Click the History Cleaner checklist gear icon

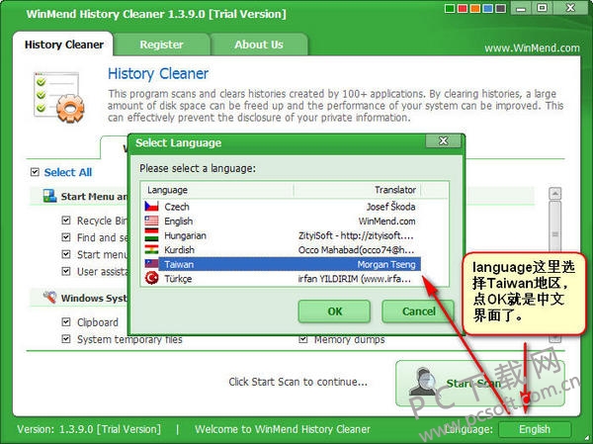click(x=59, y=97)
